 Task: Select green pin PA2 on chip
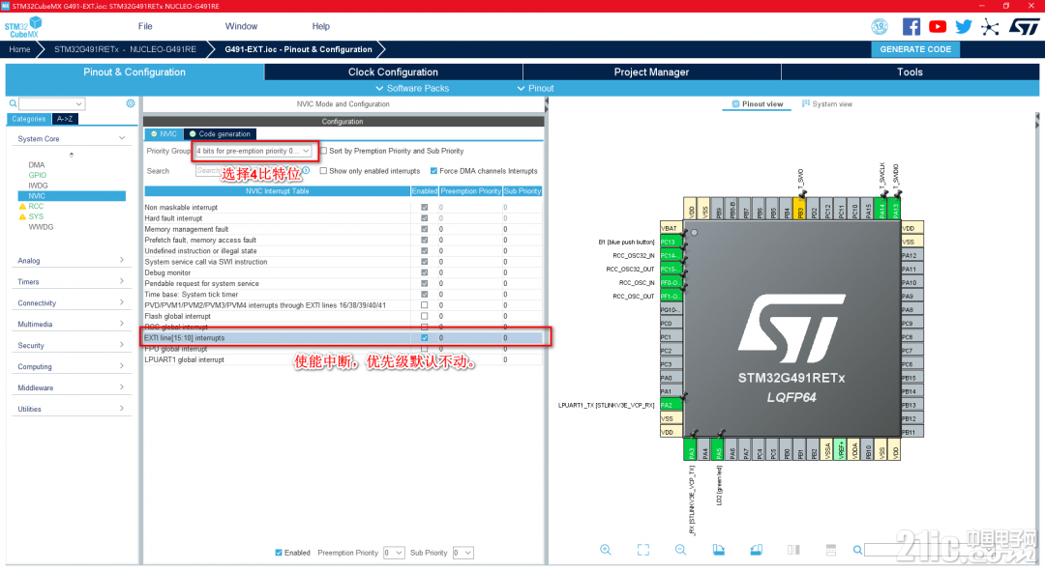coord(671,405)
